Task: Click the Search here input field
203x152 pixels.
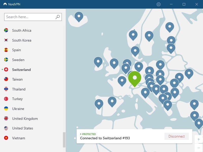Action: (33, 17)
